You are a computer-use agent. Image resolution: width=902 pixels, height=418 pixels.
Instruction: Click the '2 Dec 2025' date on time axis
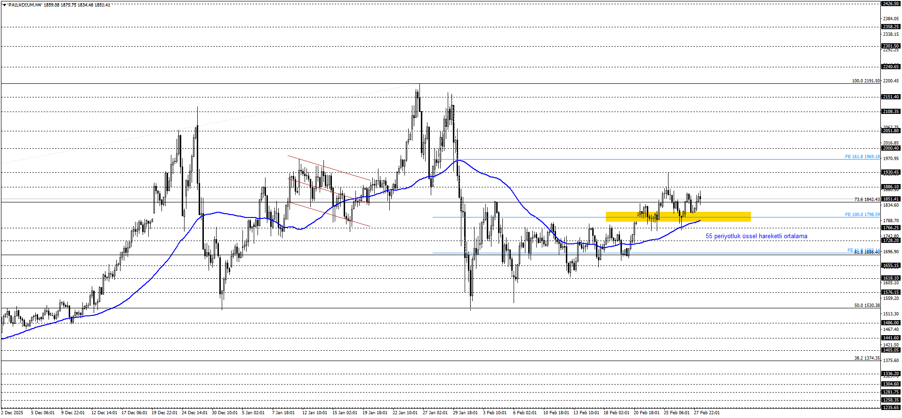tap(12, 413)
